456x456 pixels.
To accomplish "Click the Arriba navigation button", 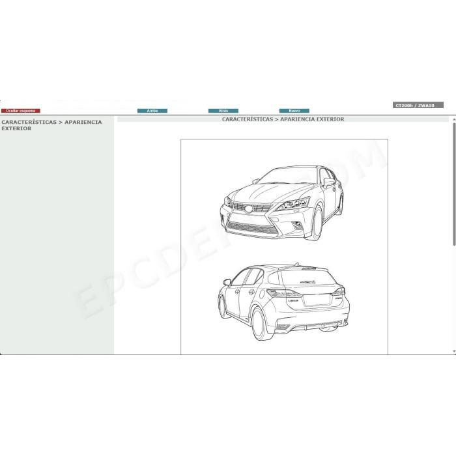I will tap(152, 111).
